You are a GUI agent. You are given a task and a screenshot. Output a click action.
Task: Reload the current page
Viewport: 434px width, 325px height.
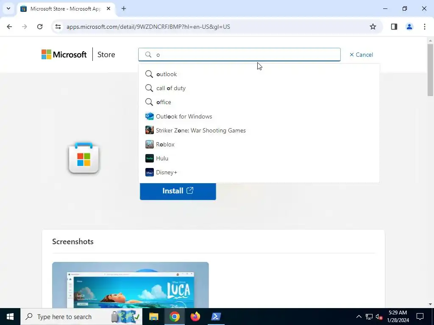[40, 27]
